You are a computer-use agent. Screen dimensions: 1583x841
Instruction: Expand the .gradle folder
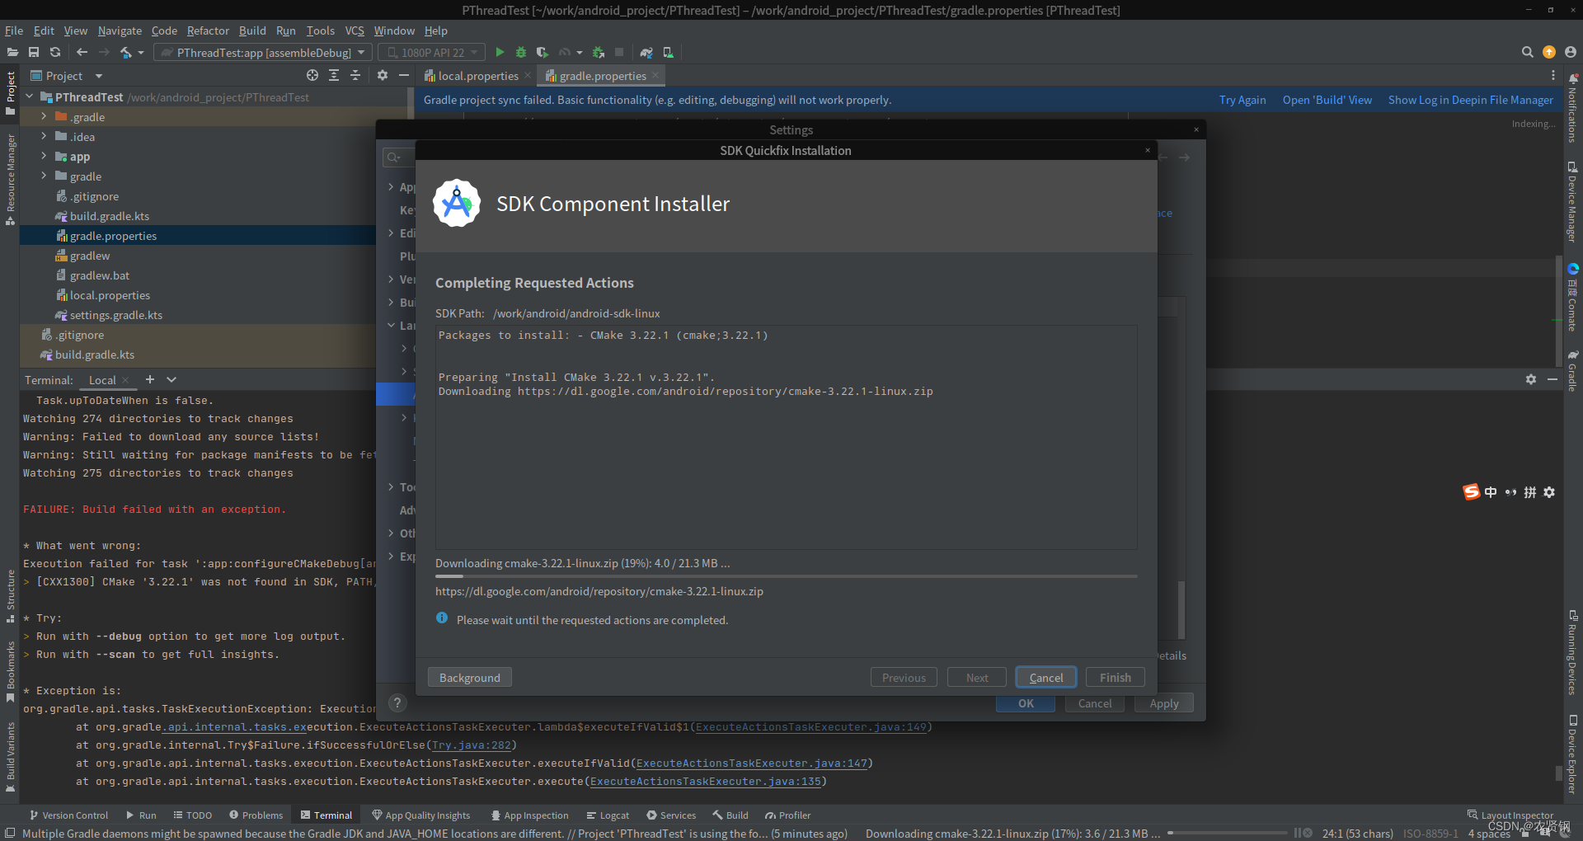(44, 116)
